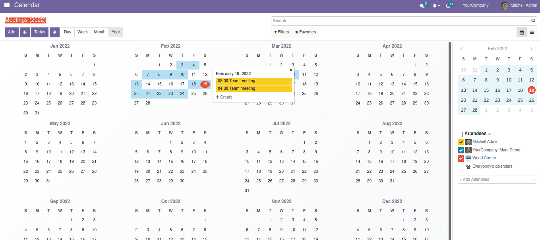Uncheck Mitchell Admin attendee checkbox

(x=461, y=142)
